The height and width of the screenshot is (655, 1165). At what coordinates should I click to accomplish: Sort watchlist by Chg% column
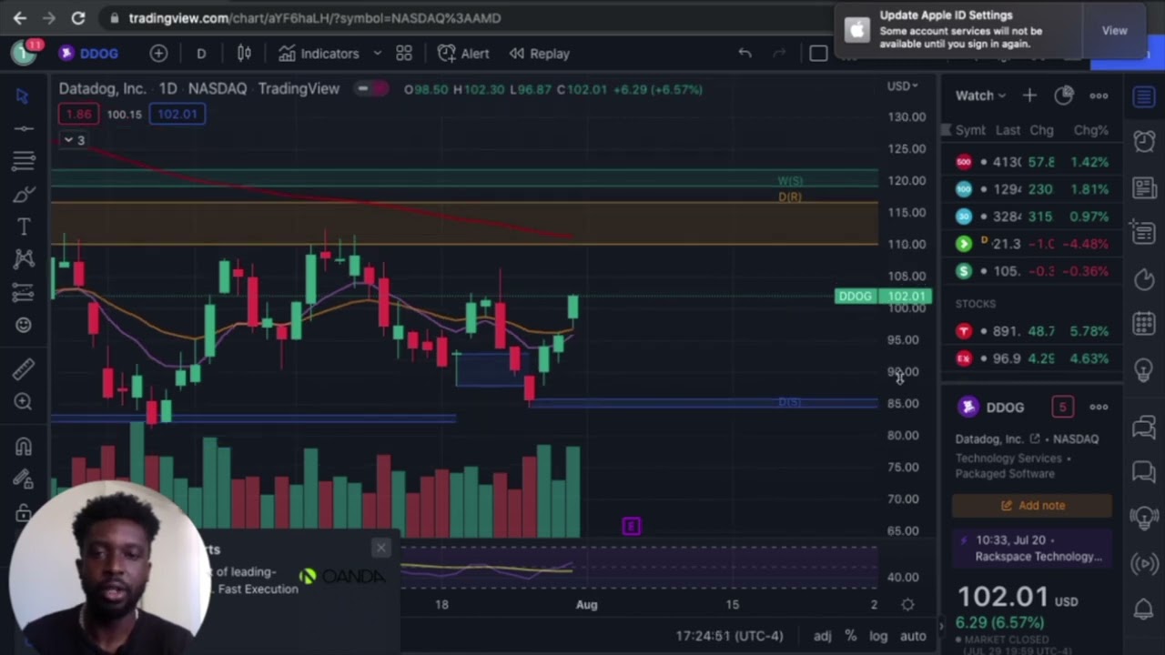tap(1090, 130)
